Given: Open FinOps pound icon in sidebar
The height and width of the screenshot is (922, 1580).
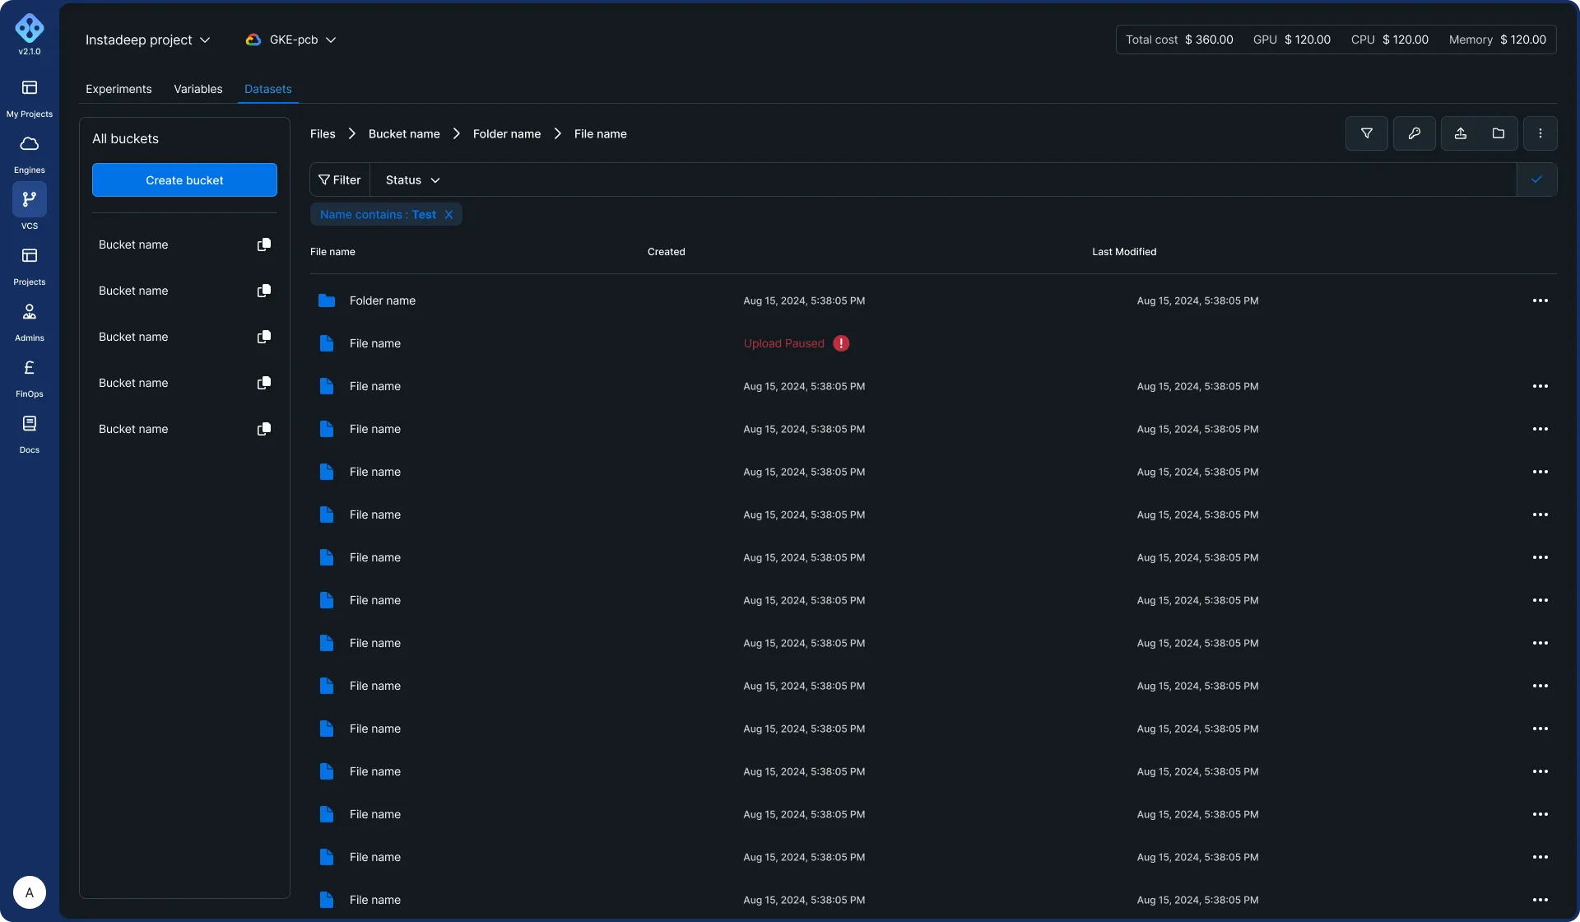Looking at the screenshot, I should [x=30, y=368].
